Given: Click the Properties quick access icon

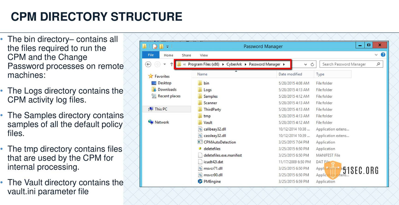Looking at the screenshot, I should 155,46.
